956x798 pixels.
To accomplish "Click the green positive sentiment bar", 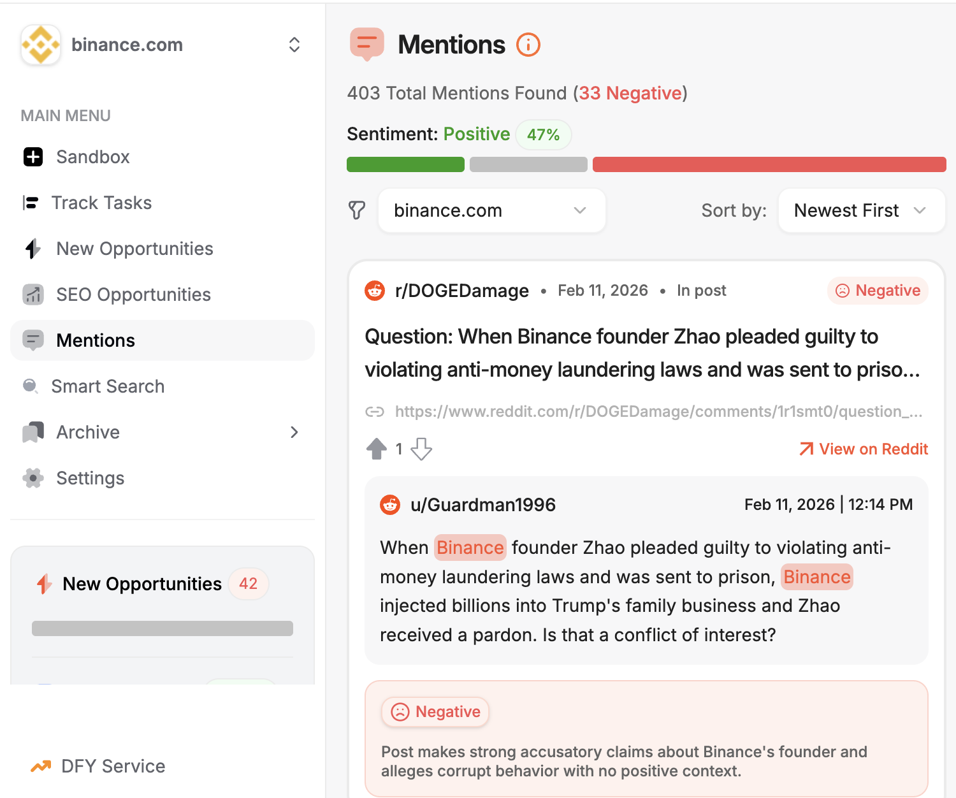I will [x=405, y=164].
